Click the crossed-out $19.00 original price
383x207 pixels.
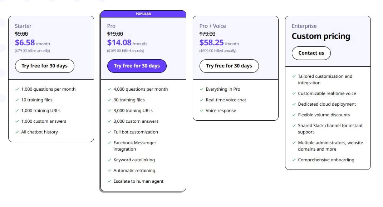coord(114,34)
